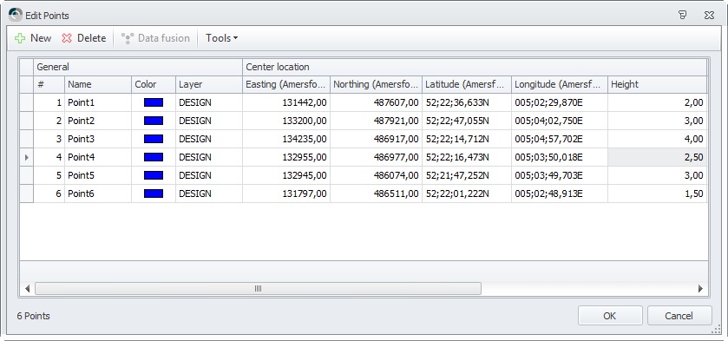This screenshot has width=728, height=341.
Task: Click the horizontal scrollbar thumb
Action: point(259,289)
